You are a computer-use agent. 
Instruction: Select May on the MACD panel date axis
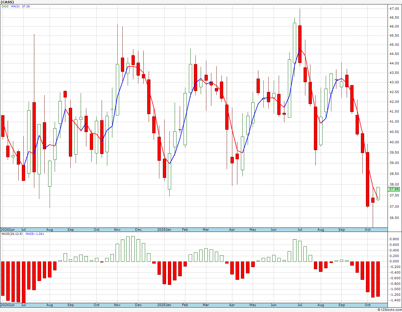[253, 305]
